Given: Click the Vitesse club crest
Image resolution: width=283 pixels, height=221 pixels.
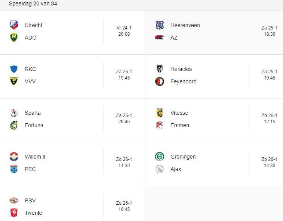Looking at the screenshot, I should click(x=160, y=113).
